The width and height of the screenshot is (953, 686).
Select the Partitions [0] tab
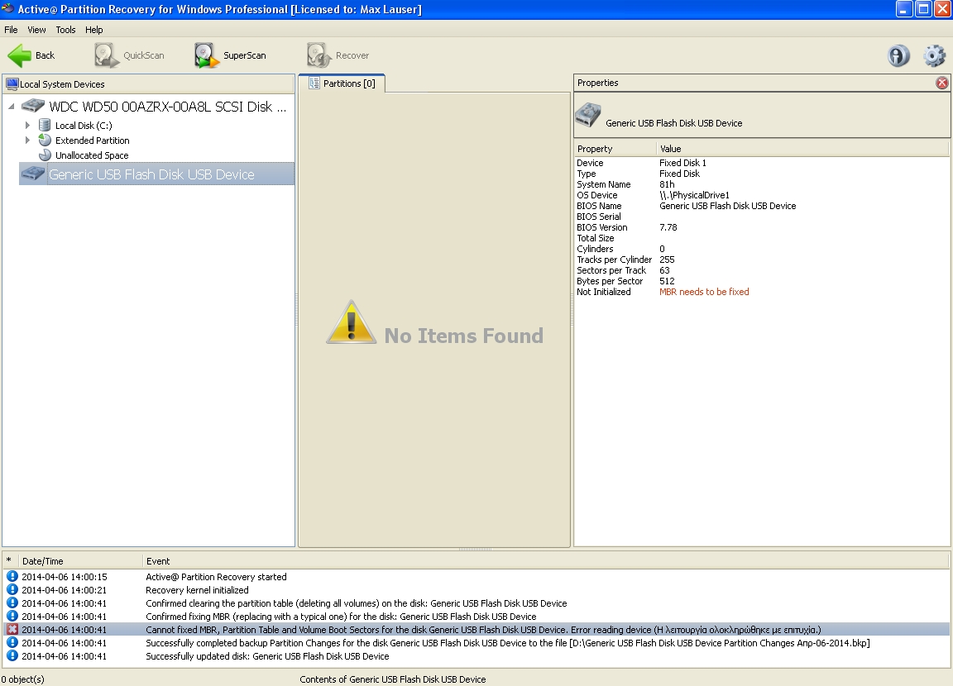coord(342,83)
